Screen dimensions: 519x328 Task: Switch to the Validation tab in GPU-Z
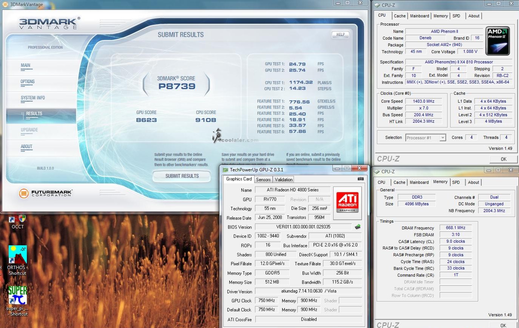coord(284,180)
